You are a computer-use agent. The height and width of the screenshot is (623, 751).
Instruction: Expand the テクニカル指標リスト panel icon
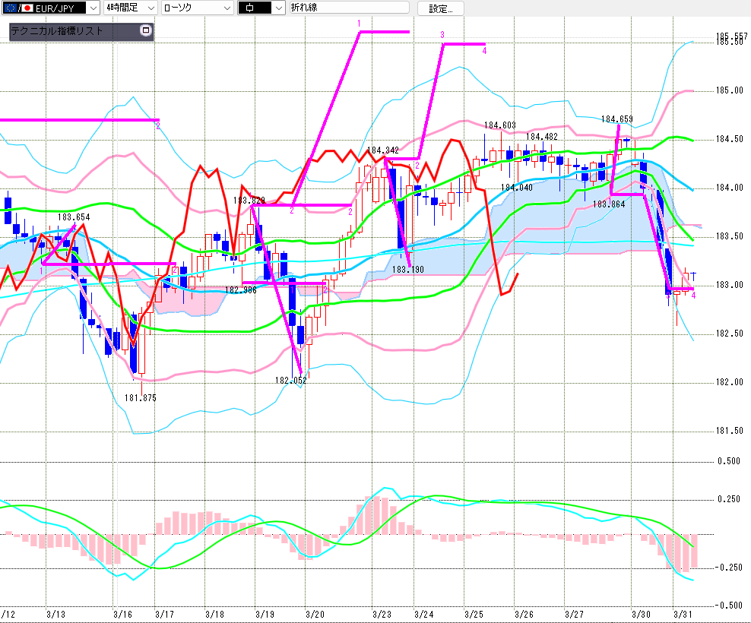146,31
